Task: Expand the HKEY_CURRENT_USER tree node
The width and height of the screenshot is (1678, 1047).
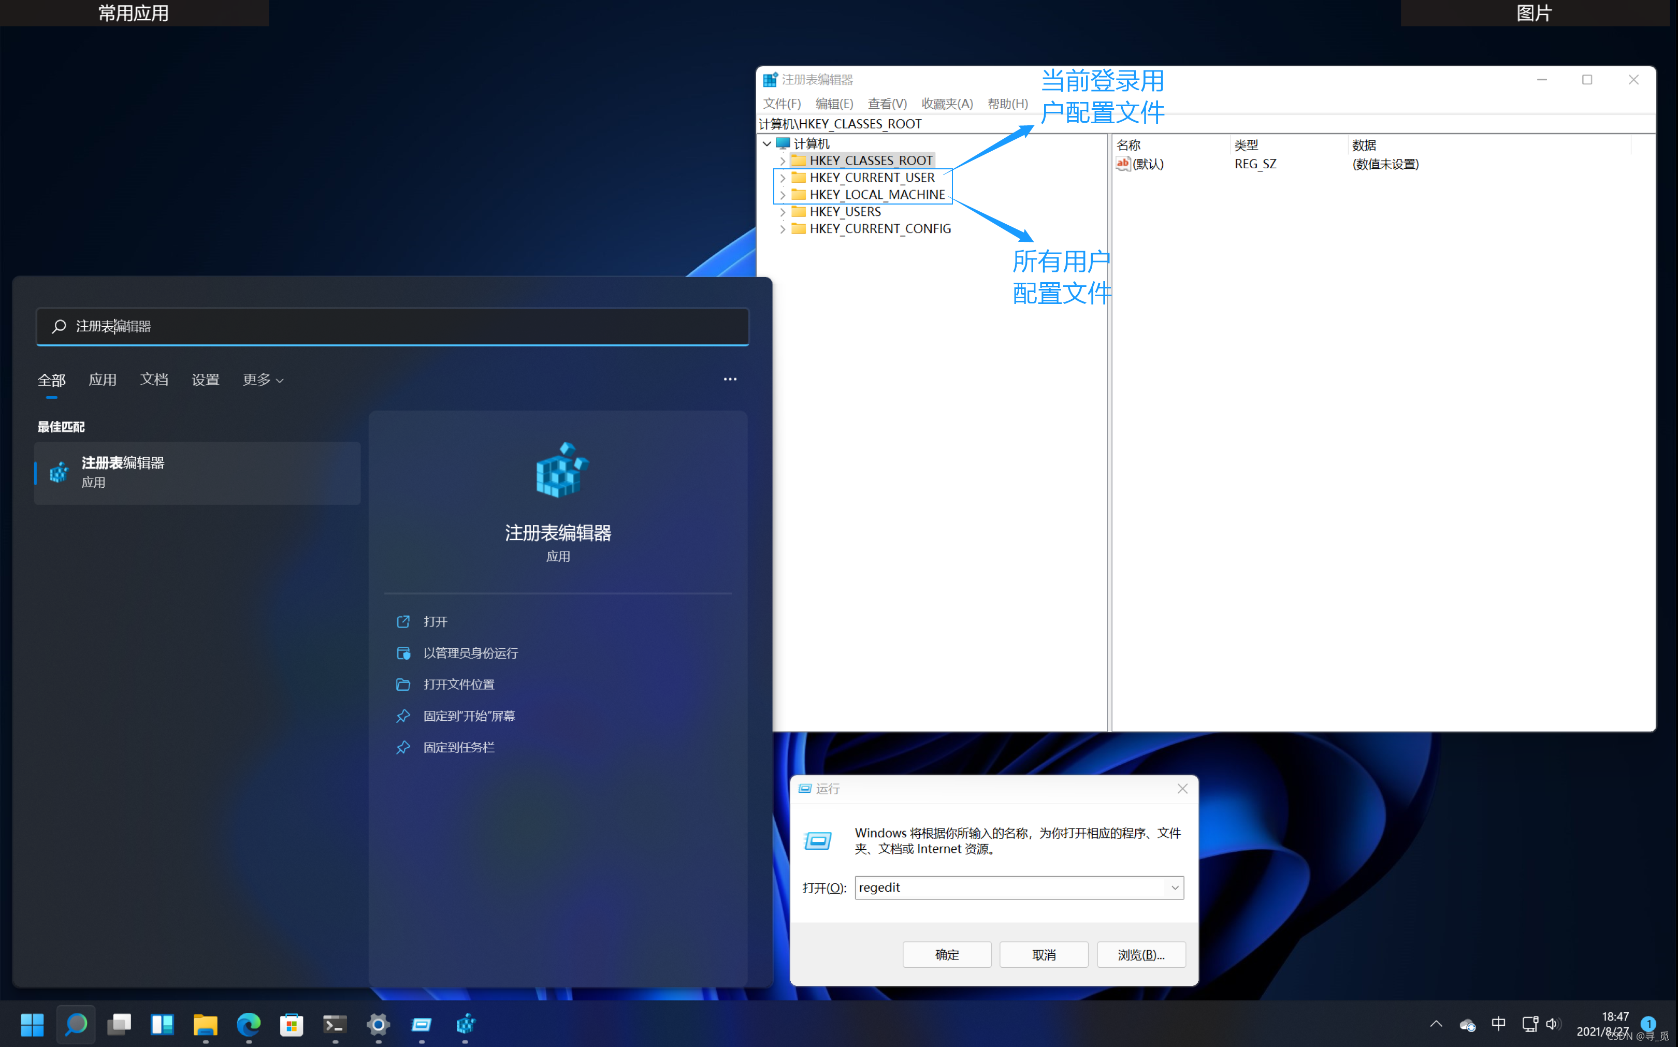Action: [x=783, y=178]
